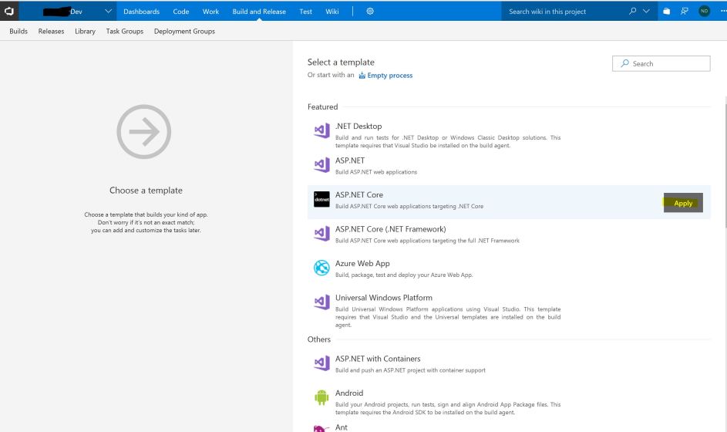Open the Code menu

pyautogui.click(x=181, y=12)
